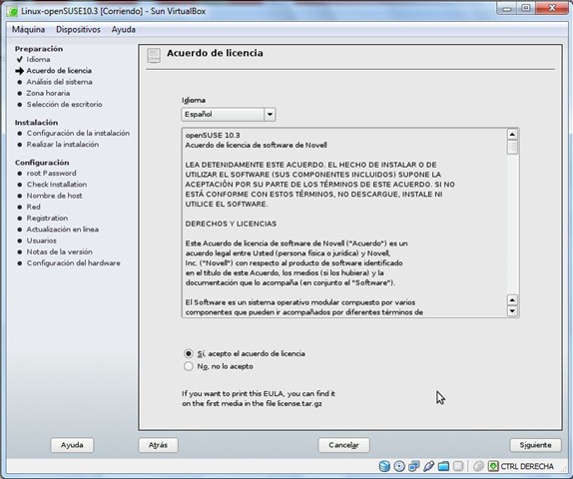Screen dimensions: 573x479
Task: Click 'Zona horaria' step in the sidebar
Action: pos(48,93)
